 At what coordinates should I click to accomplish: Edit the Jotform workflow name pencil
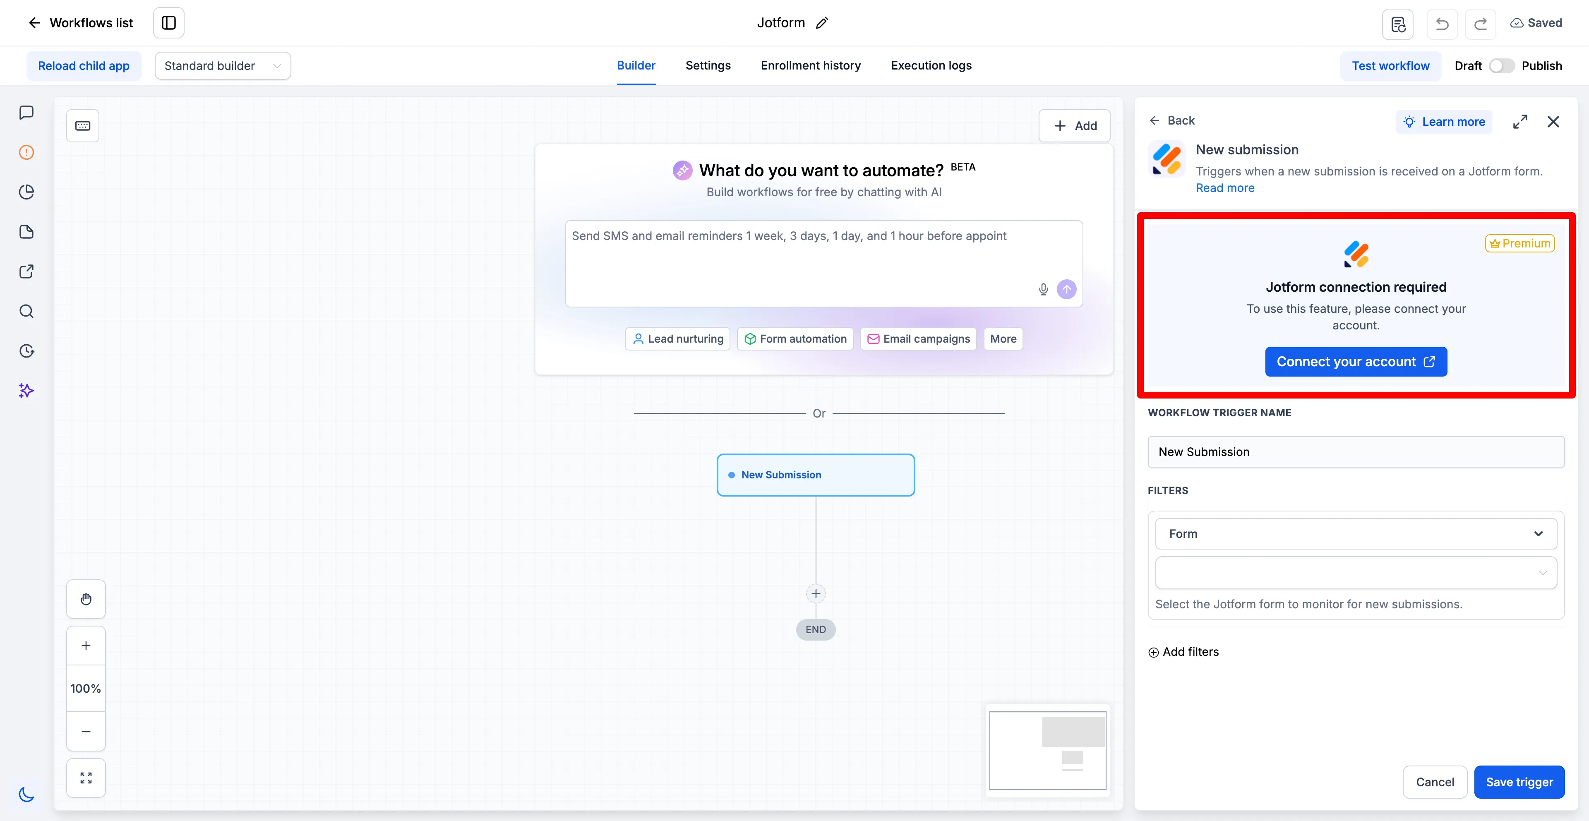click(822, 23)
